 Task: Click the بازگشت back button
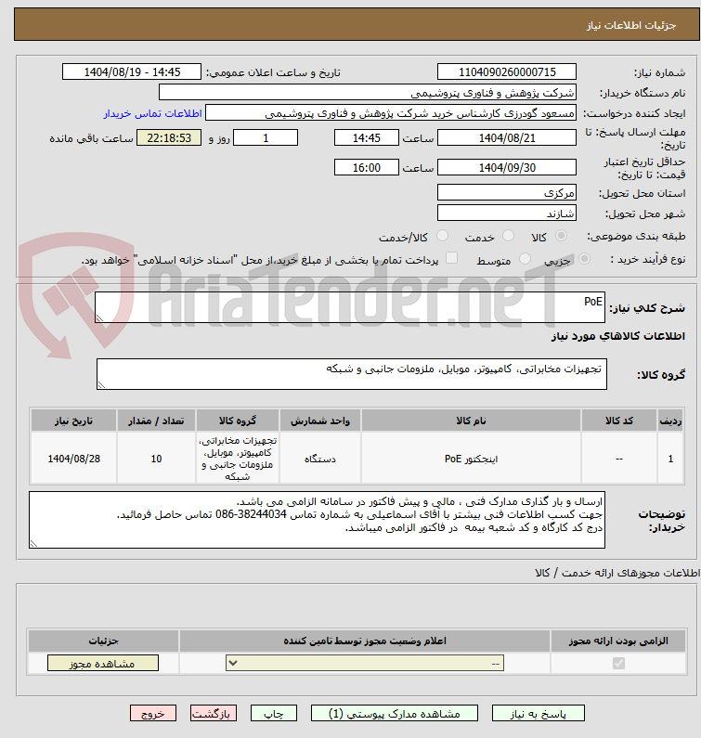point(214,714)
